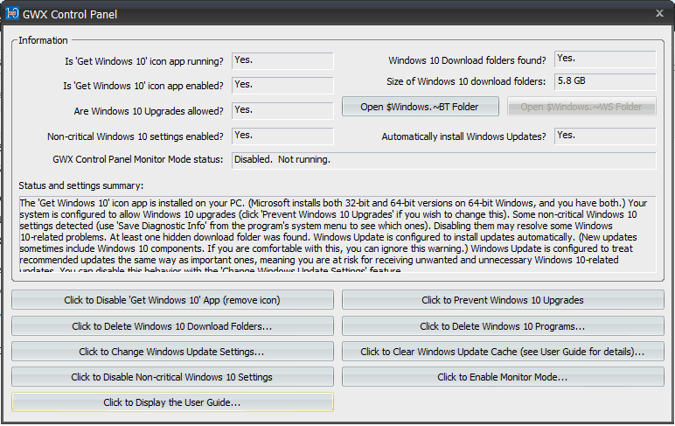Display the User Guide

172,402
